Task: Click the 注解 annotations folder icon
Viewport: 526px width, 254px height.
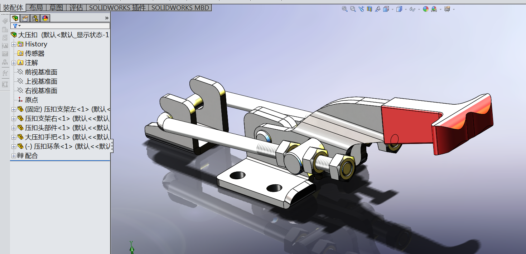Action: click(20, 63)
